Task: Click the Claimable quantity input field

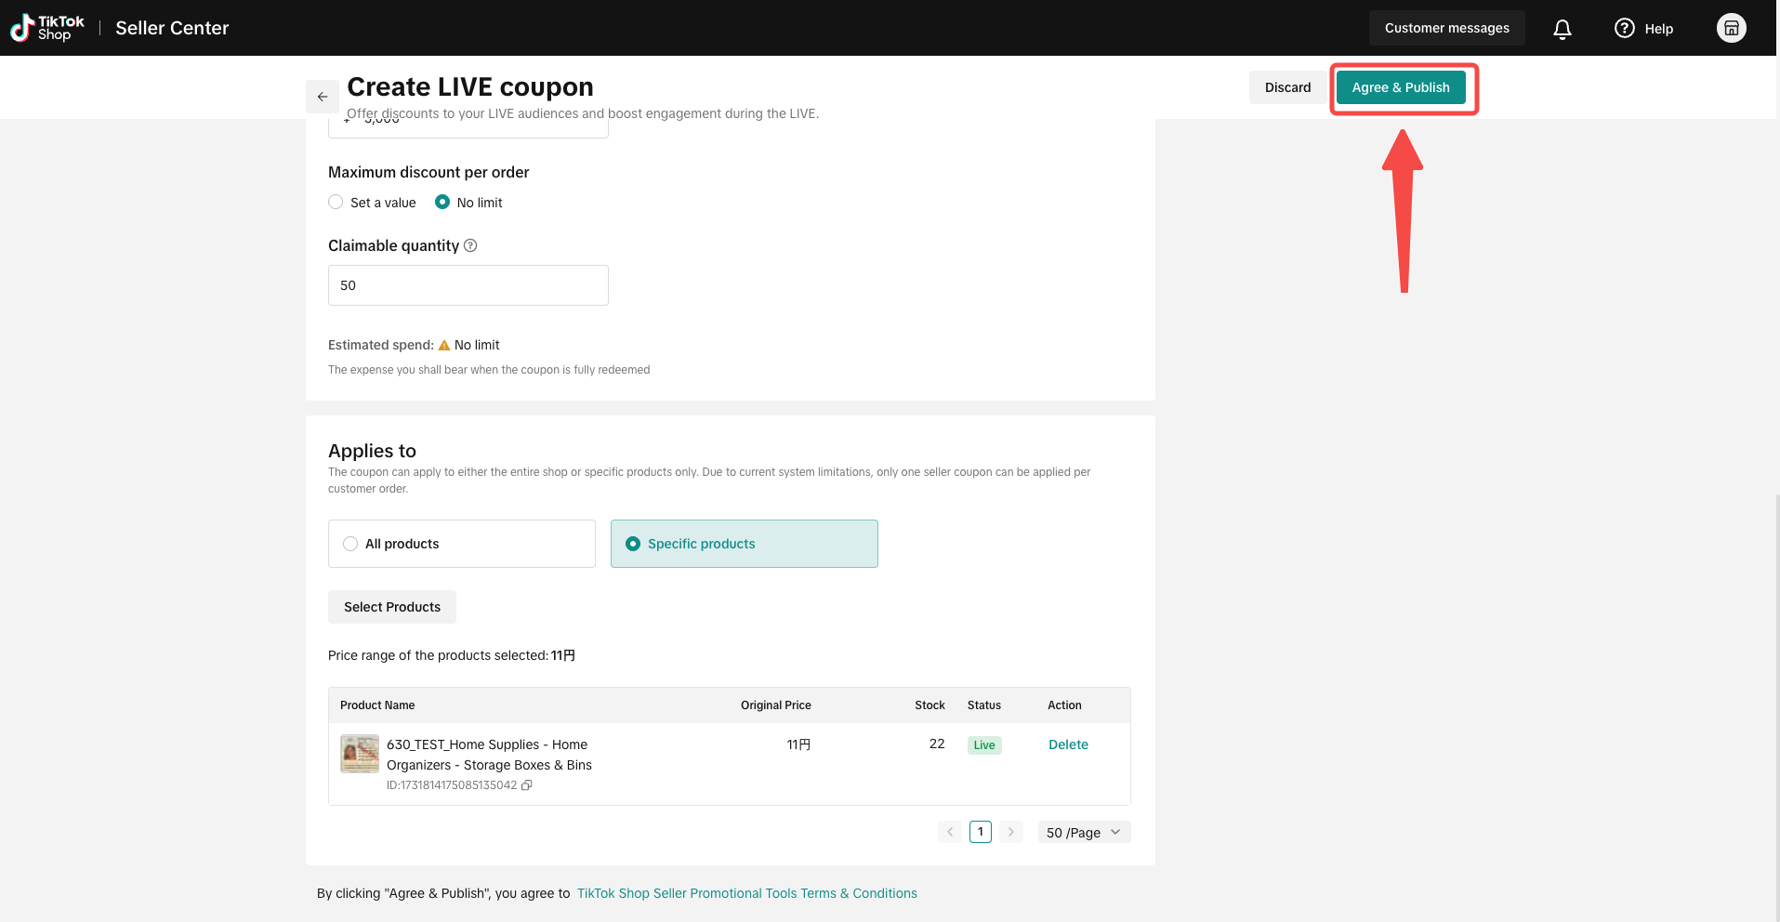Action: [x=468, y=285]
